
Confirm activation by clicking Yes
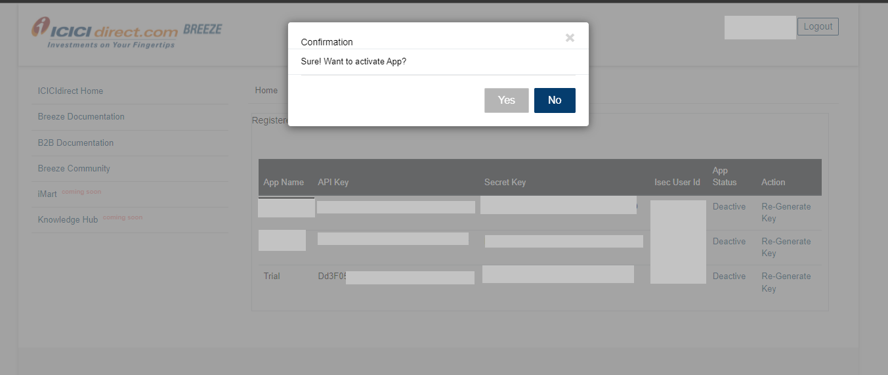point(506,100)
